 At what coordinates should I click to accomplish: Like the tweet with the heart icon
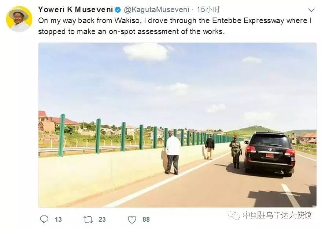click(132, 219)
